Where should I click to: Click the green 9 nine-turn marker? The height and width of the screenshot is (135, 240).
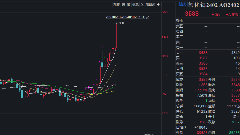tap(104, 57)
